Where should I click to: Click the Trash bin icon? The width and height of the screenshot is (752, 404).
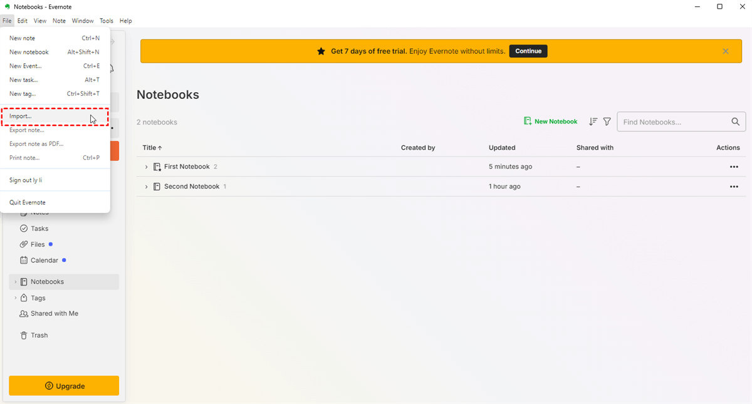point(24,335)
